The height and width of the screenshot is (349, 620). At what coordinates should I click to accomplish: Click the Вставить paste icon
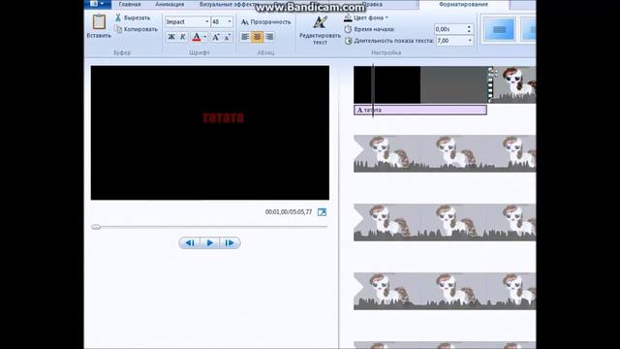point(99,21)
